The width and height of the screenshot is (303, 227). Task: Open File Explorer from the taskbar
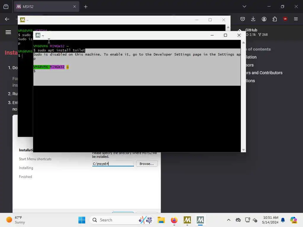161,220
